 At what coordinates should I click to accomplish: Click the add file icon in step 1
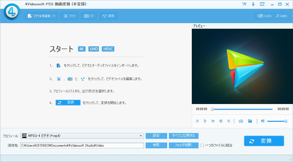58,66
